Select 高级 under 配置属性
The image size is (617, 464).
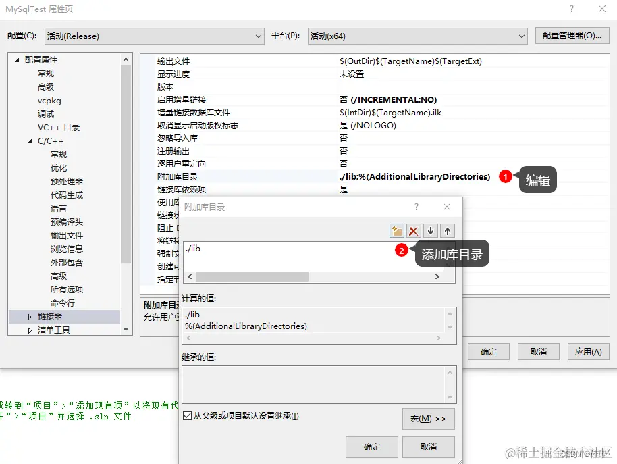pos(46,87)
